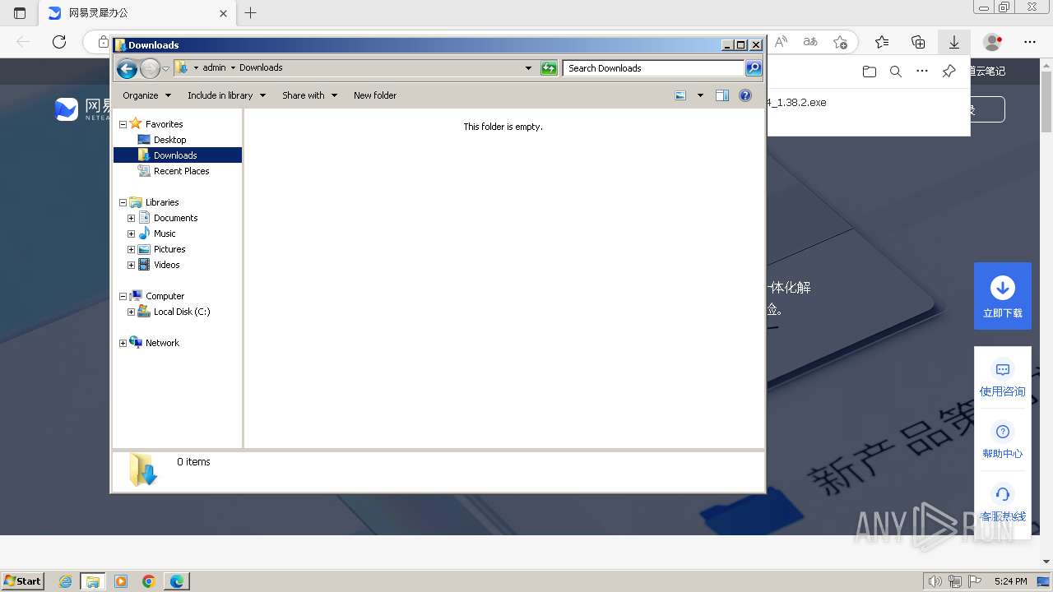Viewport: 1053px width, 592px height.
Task: Open a new Edge tab
Action: point(251,13)
